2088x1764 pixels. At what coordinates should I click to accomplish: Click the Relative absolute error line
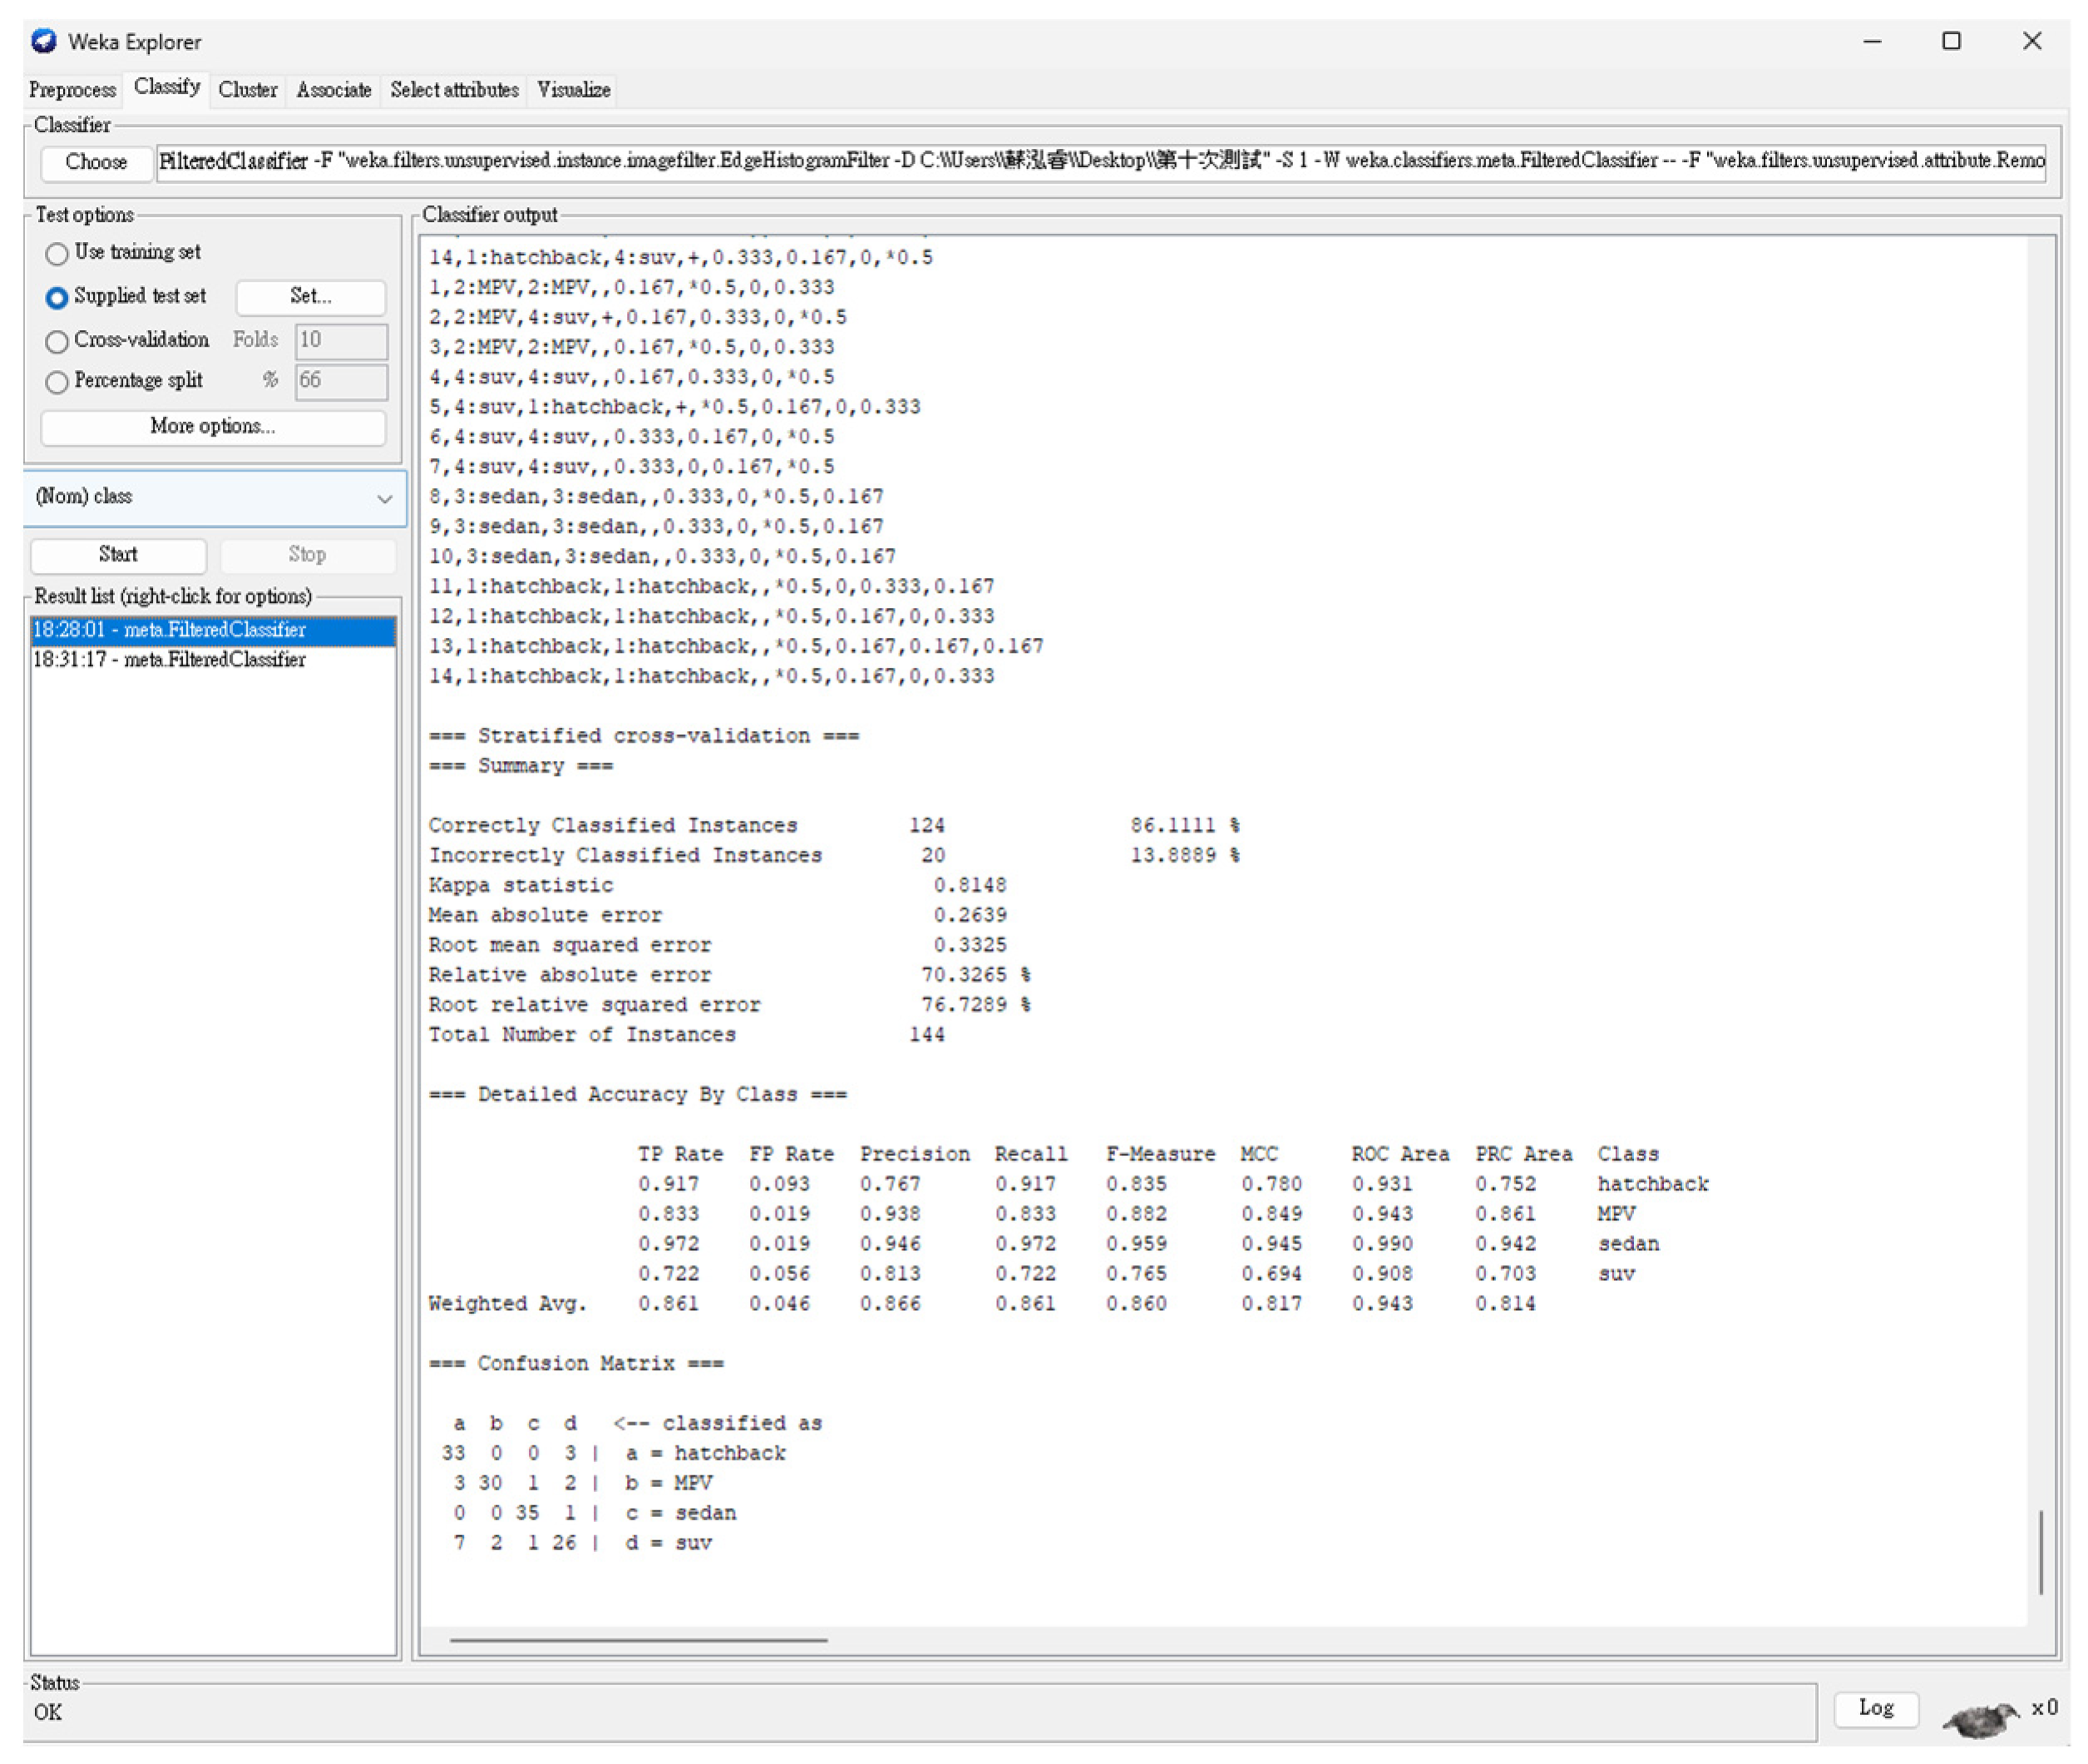729,976
